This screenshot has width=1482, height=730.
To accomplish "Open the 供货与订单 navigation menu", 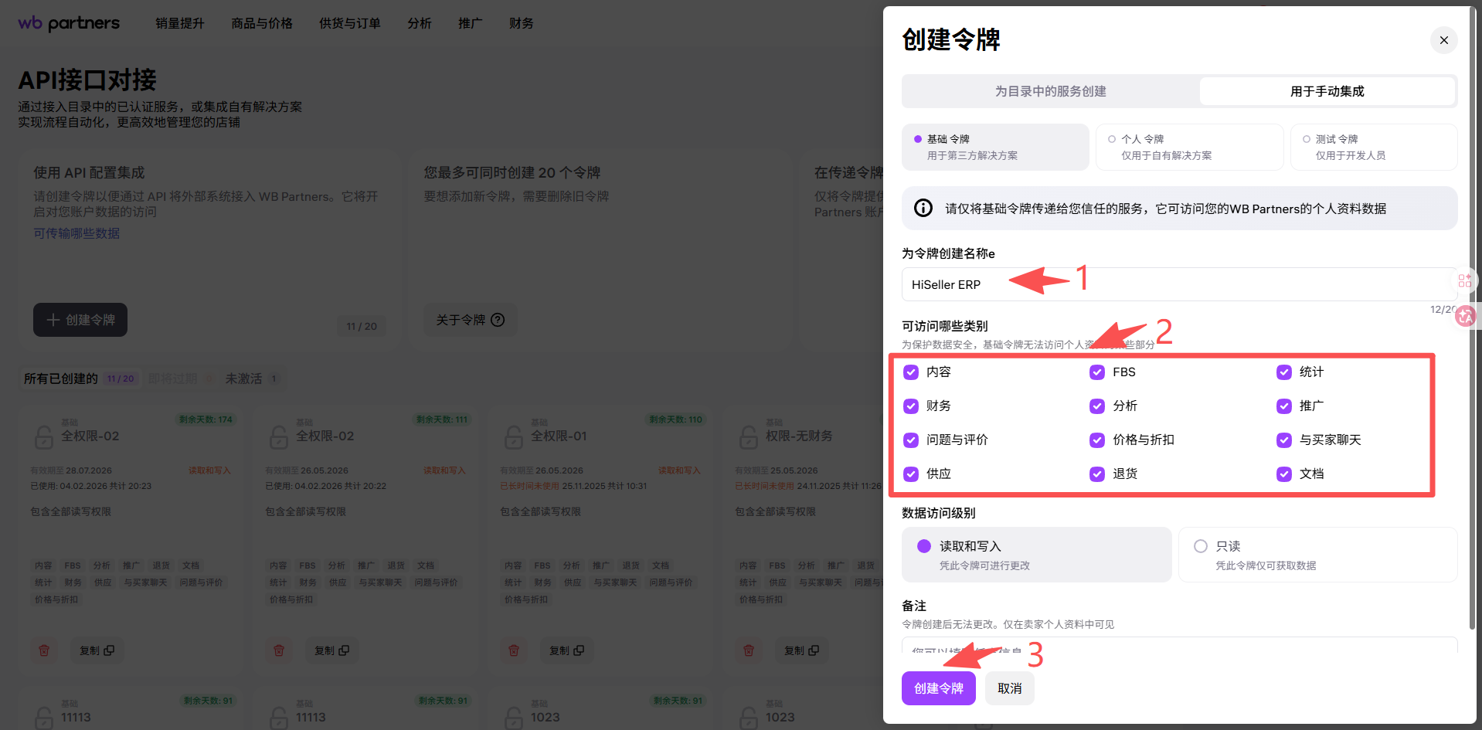I will click(x=349, y=23).
